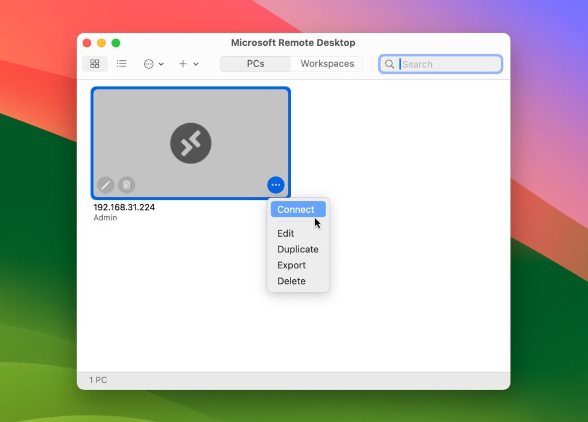This screenshot has width=588, height=422.
Task: Click the Remote Desktop logo on the PC thumbnail
Action: click(191, 142)
